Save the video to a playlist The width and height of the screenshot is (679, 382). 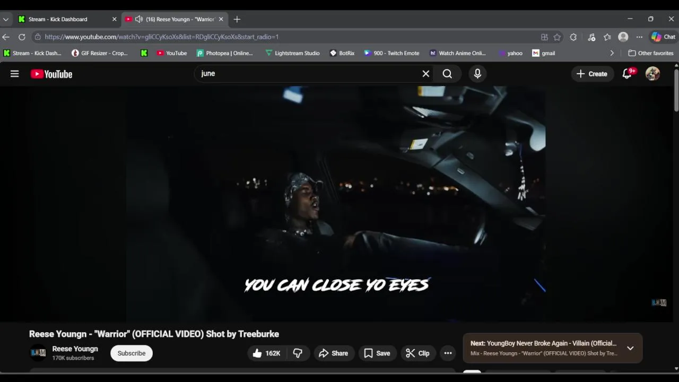pos(377,353)
